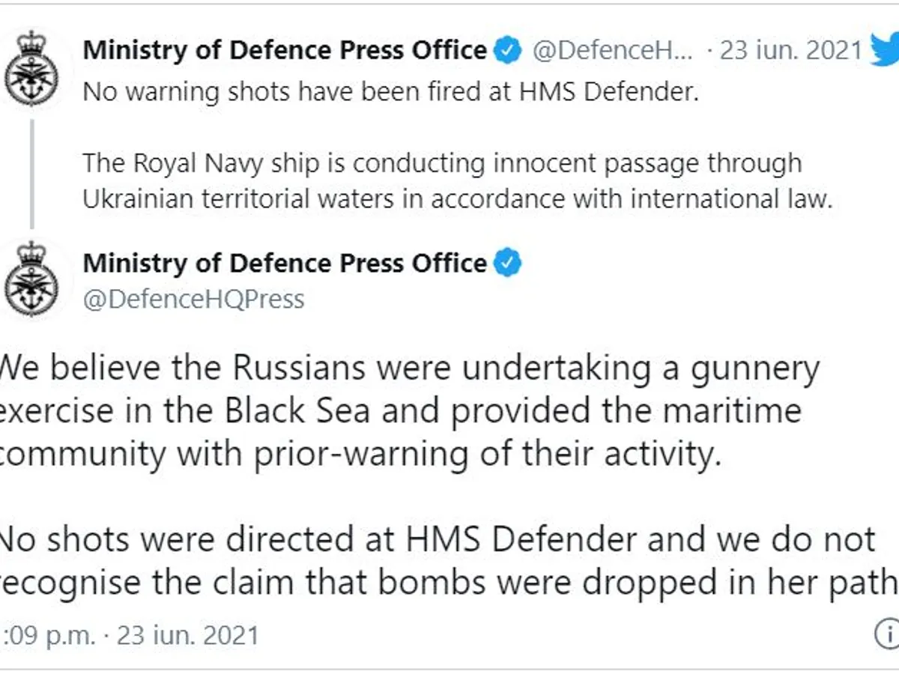Click the bottom 23 iun. 2021 date
This screenshot has width=899, height=674.
pyautogui.click(x=187, y=635)
